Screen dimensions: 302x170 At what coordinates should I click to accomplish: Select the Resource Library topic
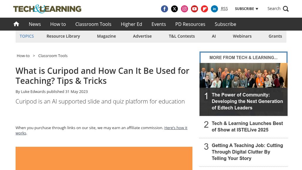63,36
